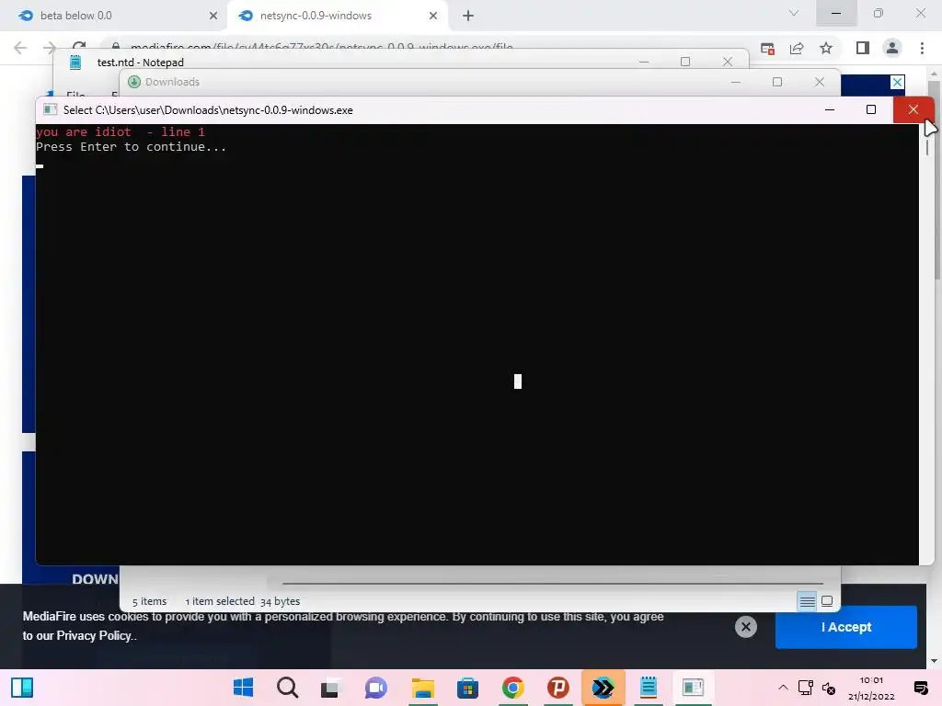Image resolution: width=942 pixels, height=706 pixels.
Task: Click the 'you are idiot - line 1' text
Action: (121, 131)
